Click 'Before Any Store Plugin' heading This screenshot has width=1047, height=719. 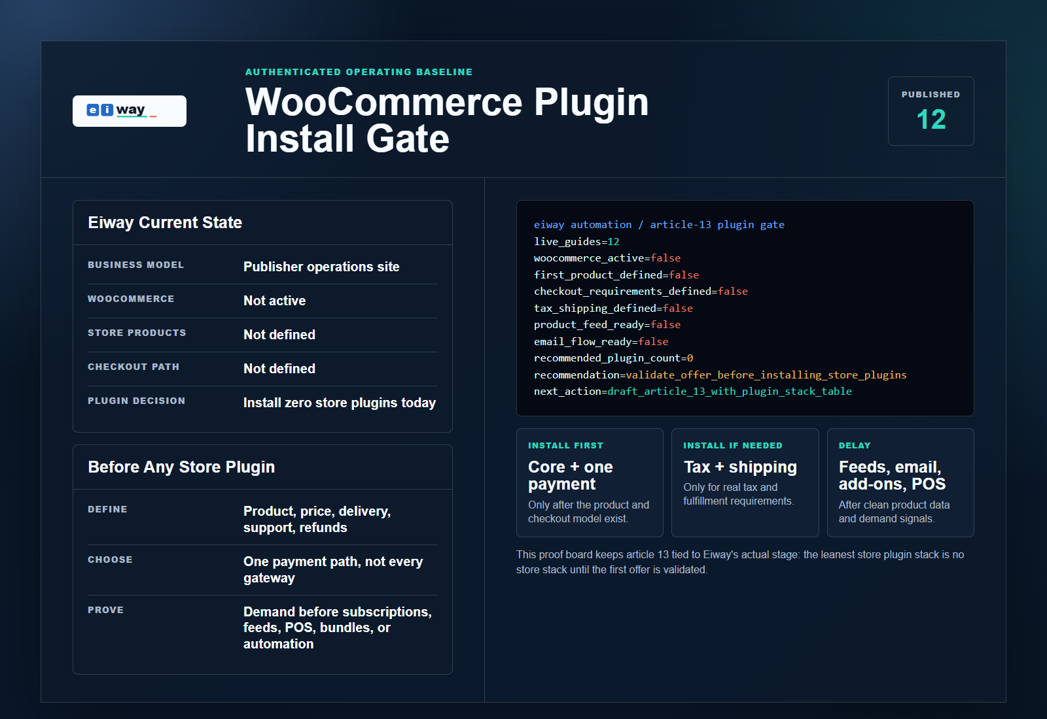(181, 467)
